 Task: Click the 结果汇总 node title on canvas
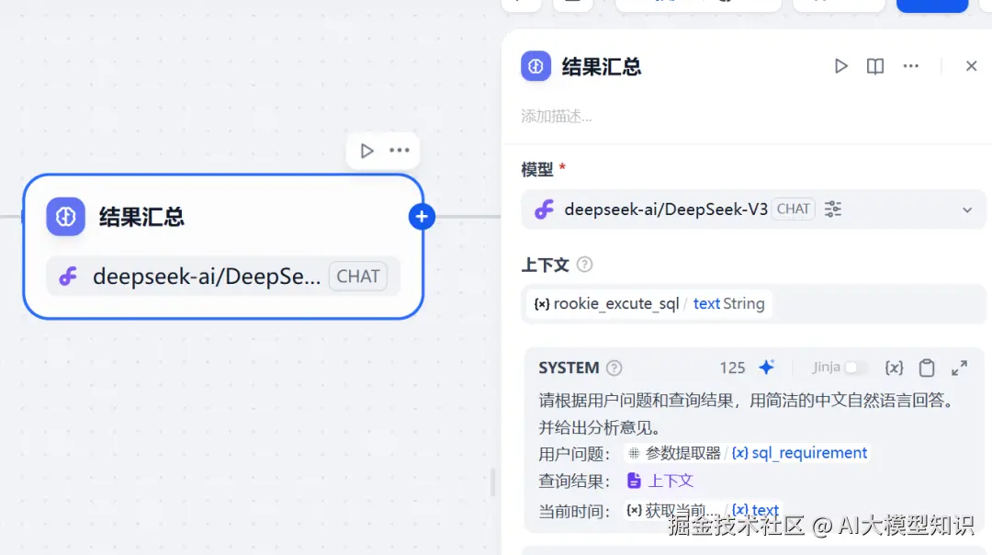(141, 217)
